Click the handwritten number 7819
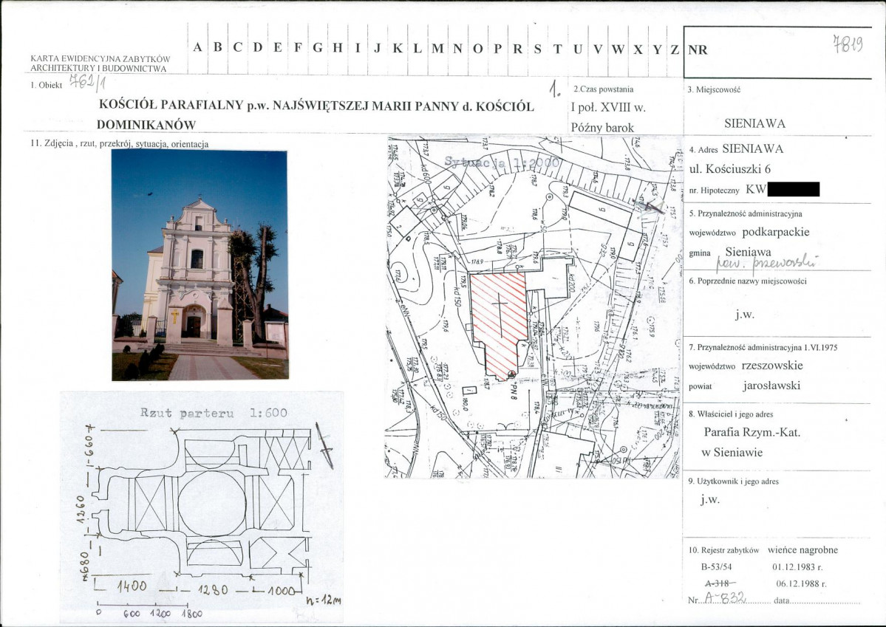This screenshot has width=886, height=627. pyautogui.click(x=848, y=44)
